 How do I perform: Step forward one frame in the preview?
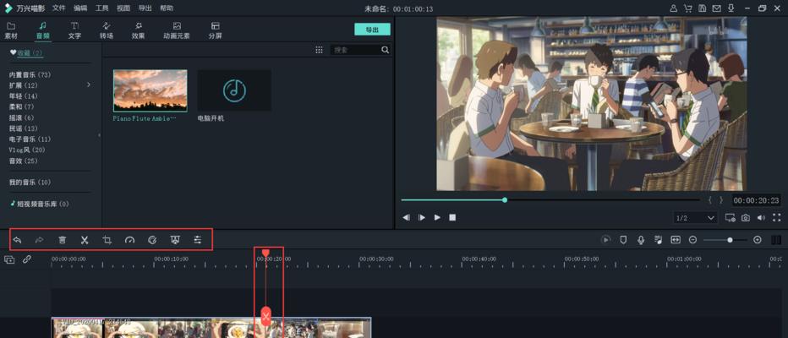[x=422, y=217]
